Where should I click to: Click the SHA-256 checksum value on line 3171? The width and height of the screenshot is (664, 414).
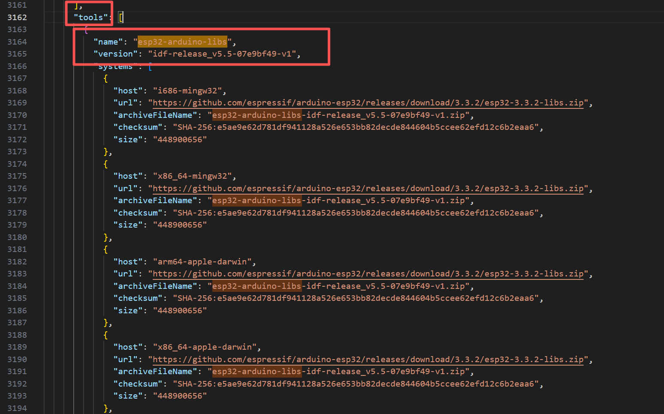(356, 127)
